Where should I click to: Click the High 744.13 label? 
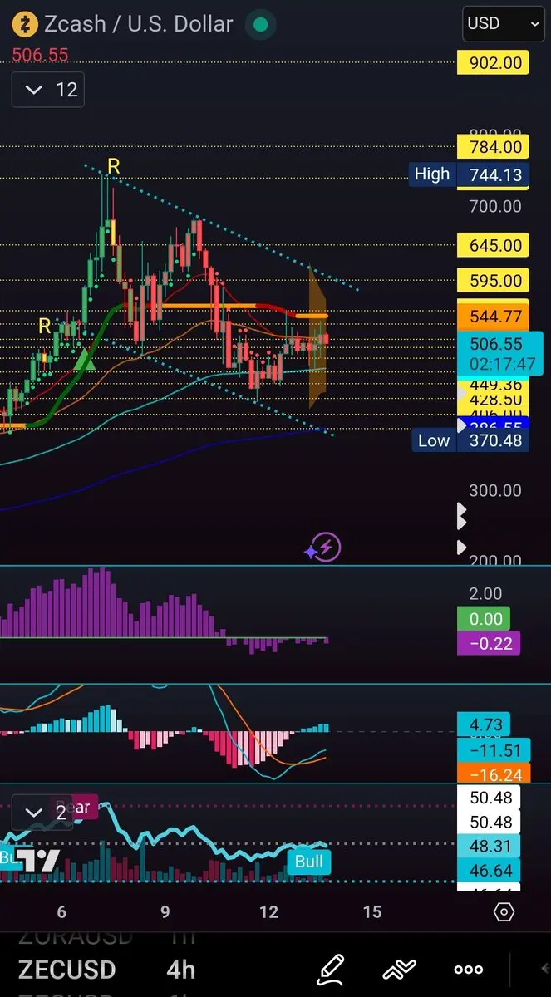[x=470, y=174]
